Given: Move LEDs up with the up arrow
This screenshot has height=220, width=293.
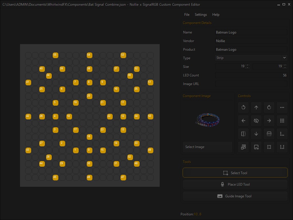Looking at the screenshot, I should (x=256, y=107).
